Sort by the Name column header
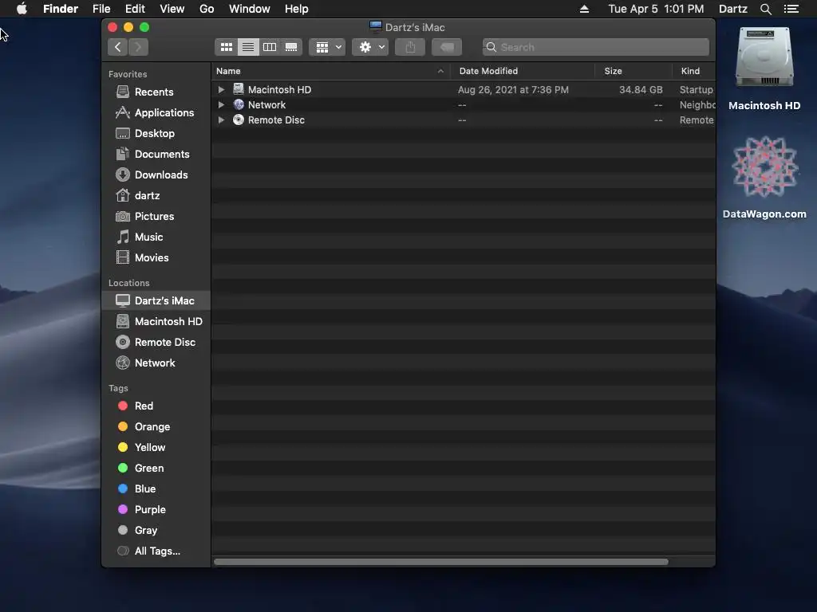 point(330,71)
